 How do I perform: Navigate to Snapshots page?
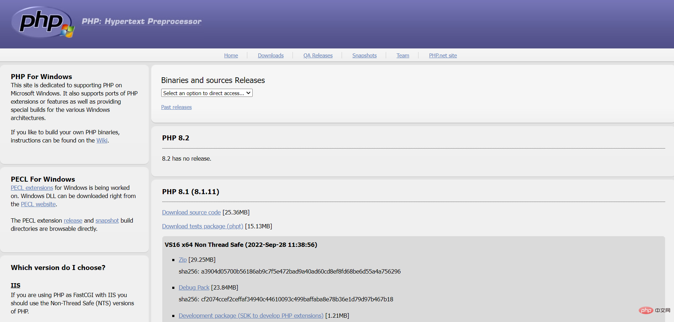point(364,56)
